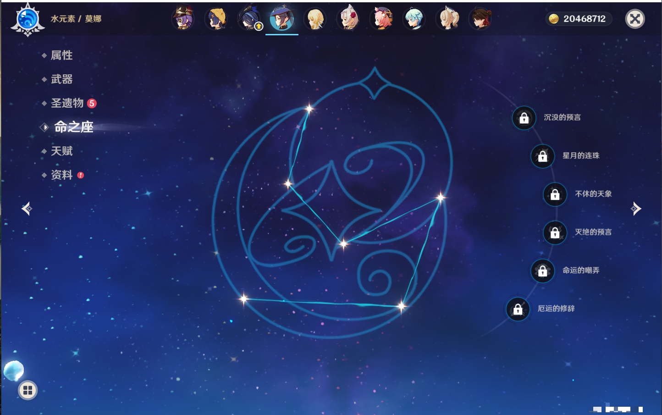Go to next character with right arrow
Screen dimensions: 662x415
pyautogui.click(x=636, y=209)
